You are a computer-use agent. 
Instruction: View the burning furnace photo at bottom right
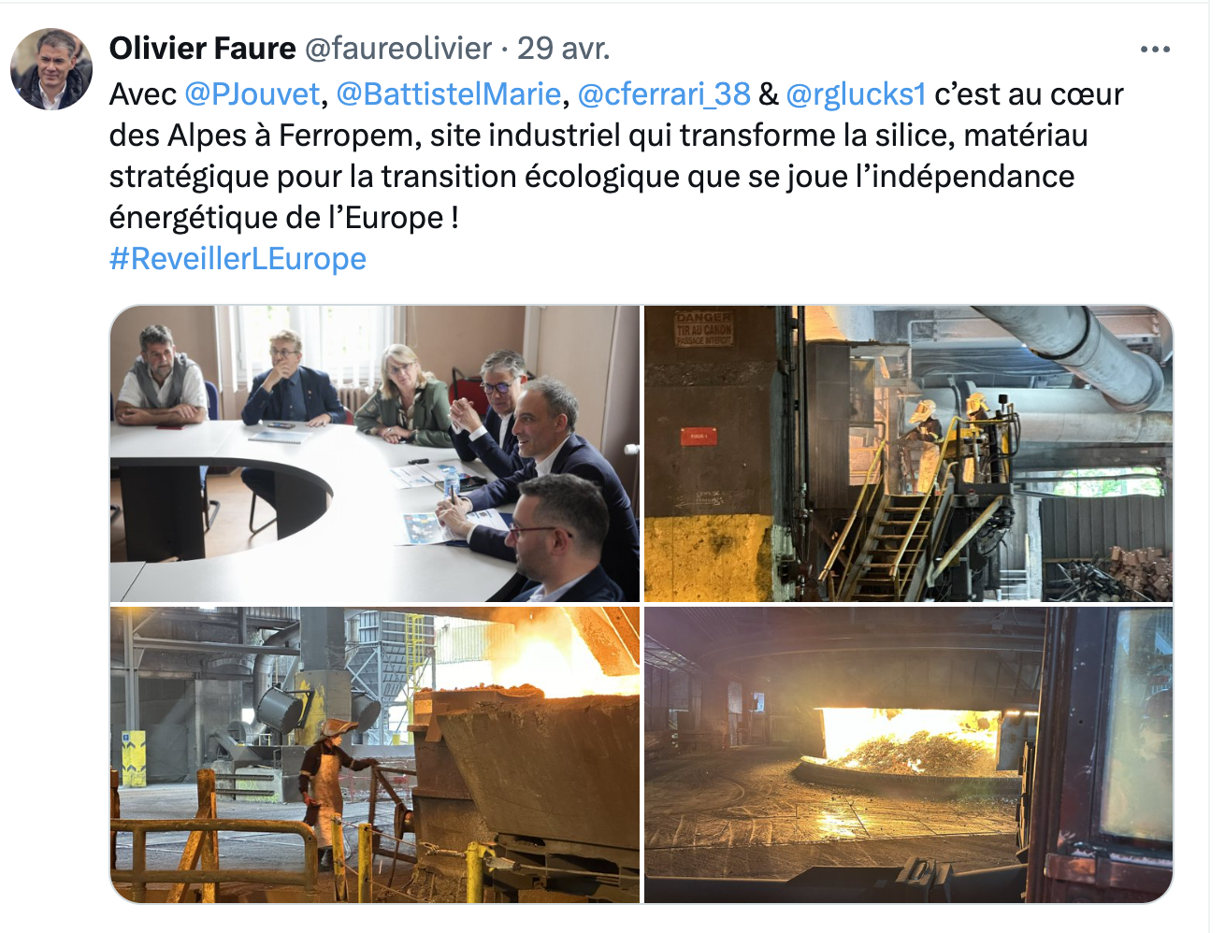[x=908, y=754]
